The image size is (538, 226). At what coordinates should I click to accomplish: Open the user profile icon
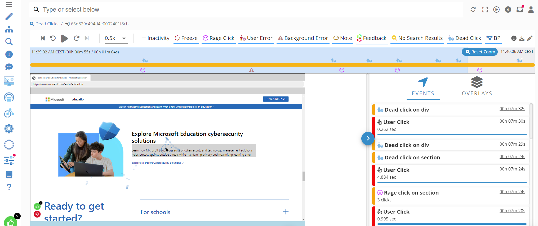coord(531,10)
